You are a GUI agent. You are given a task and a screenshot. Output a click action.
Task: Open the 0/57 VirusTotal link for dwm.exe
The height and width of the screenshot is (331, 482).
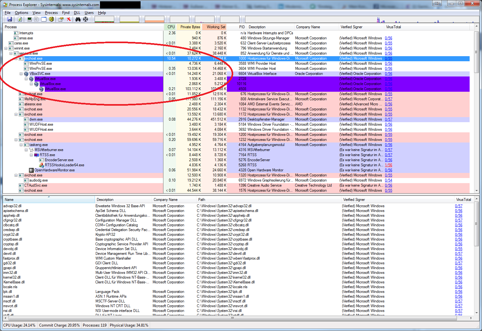pyautogui.click(x=388, y=119)
